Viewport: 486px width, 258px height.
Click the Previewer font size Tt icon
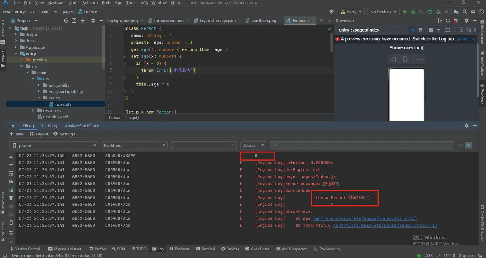(439, 21)
